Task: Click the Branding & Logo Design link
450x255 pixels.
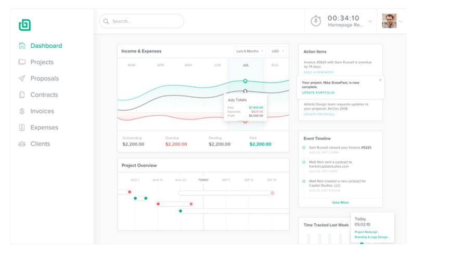Action: (x=372, y=237)
